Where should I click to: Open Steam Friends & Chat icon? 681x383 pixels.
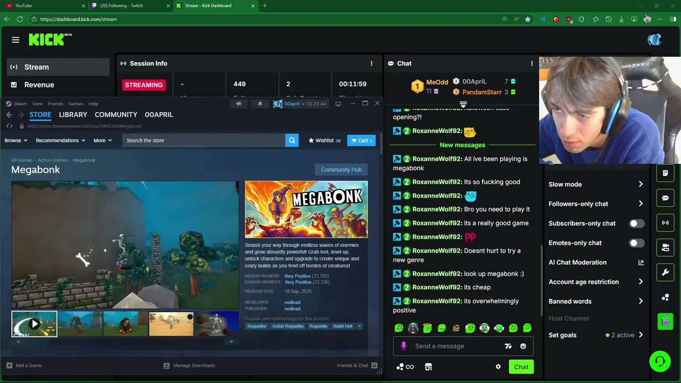click(x=374, y=365)
